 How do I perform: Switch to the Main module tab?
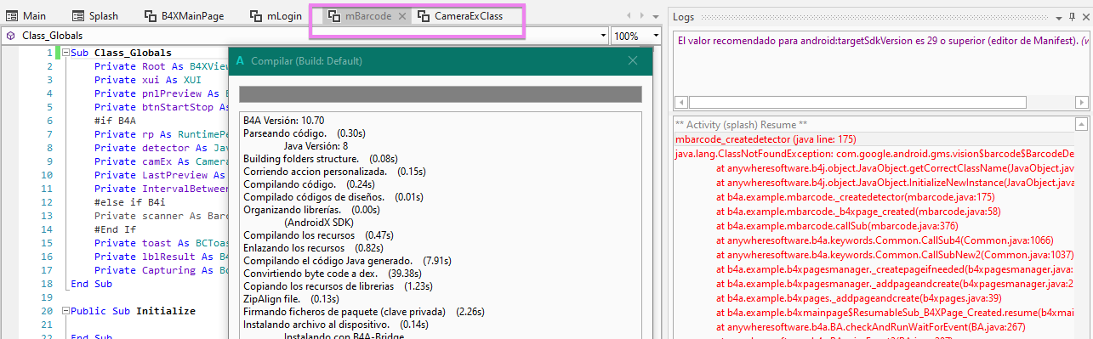[x=26, y=15]
